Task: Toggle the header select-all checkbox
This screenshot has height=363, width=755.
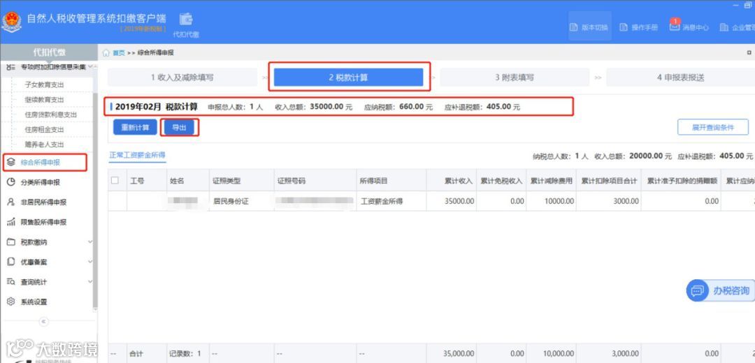Action: [115, 180]
